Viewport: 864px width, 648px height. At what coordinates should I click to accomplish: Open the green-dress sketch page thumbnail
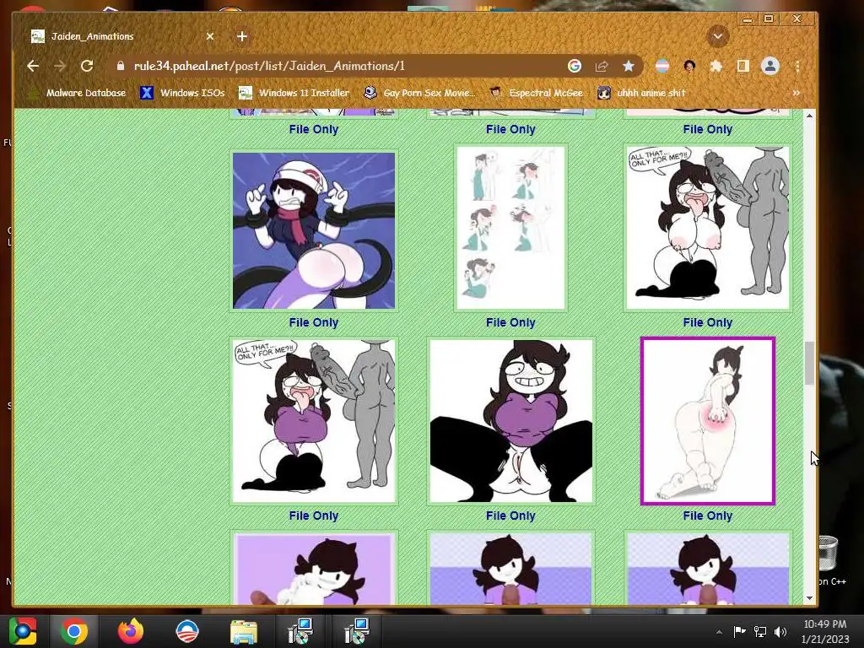(x=510, y=228)
